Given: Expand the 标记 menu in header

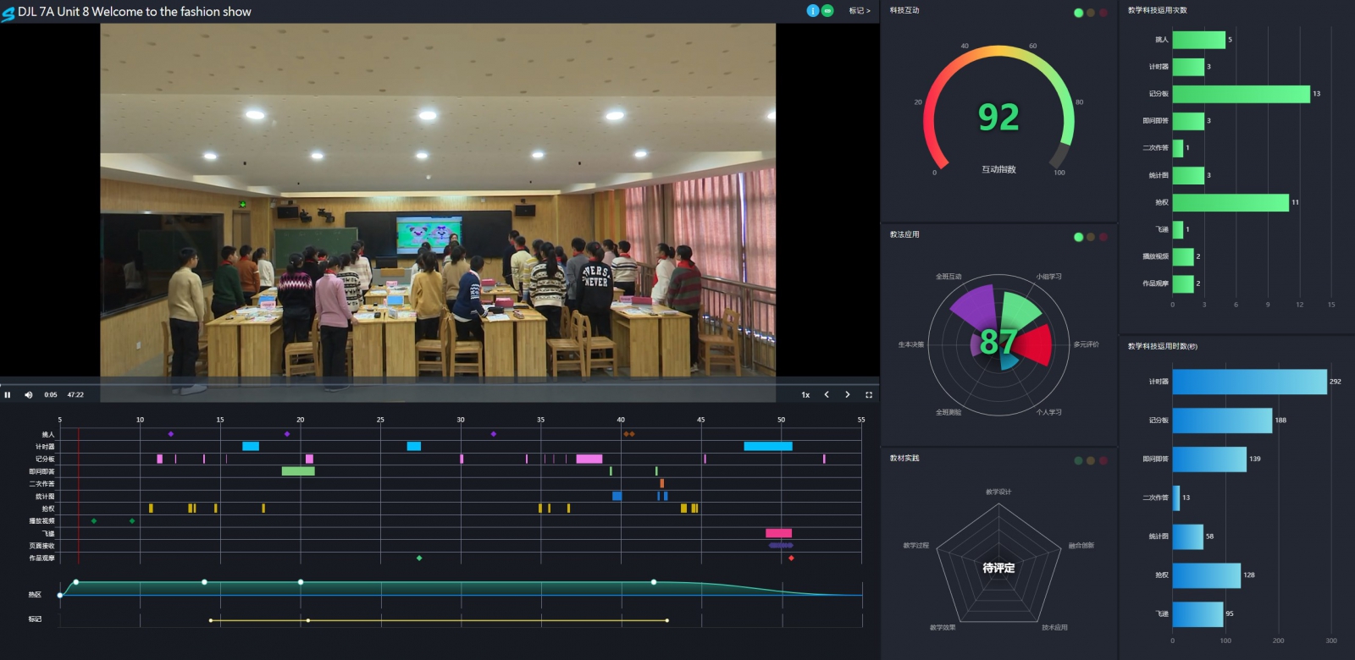Looking at the screenshot, I should coord(860,11).
